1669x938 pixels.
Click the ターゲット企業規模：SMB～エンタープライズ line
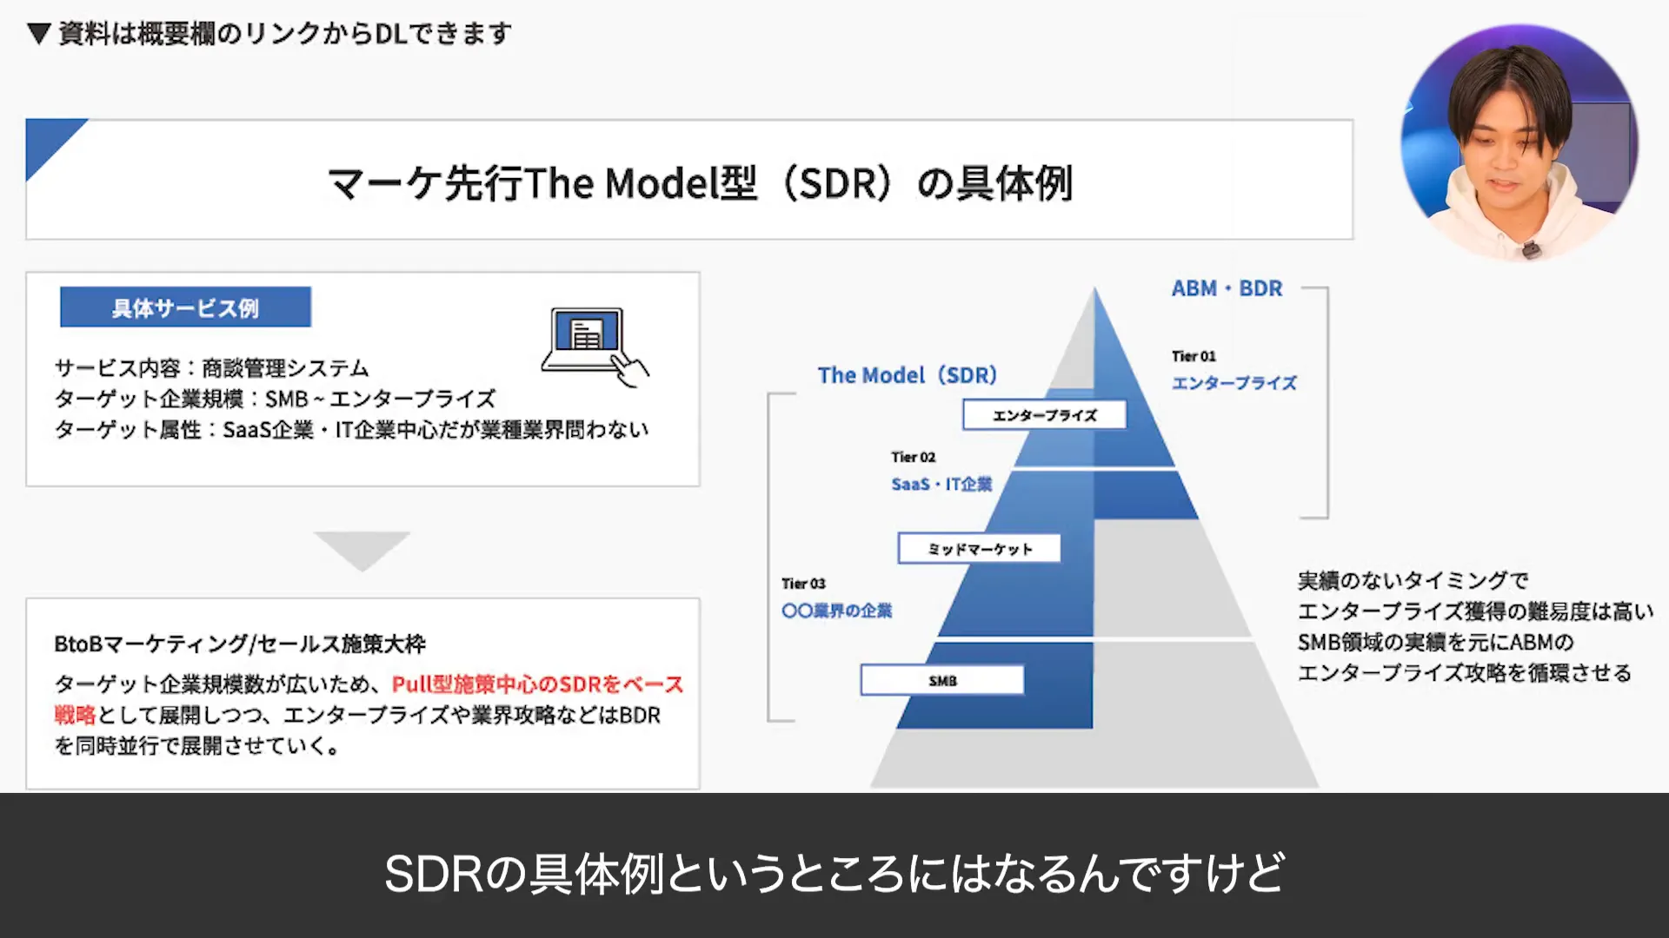275,399
